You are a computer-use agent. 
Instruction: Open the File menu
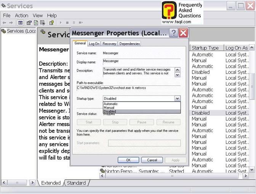tap(7, 16)
